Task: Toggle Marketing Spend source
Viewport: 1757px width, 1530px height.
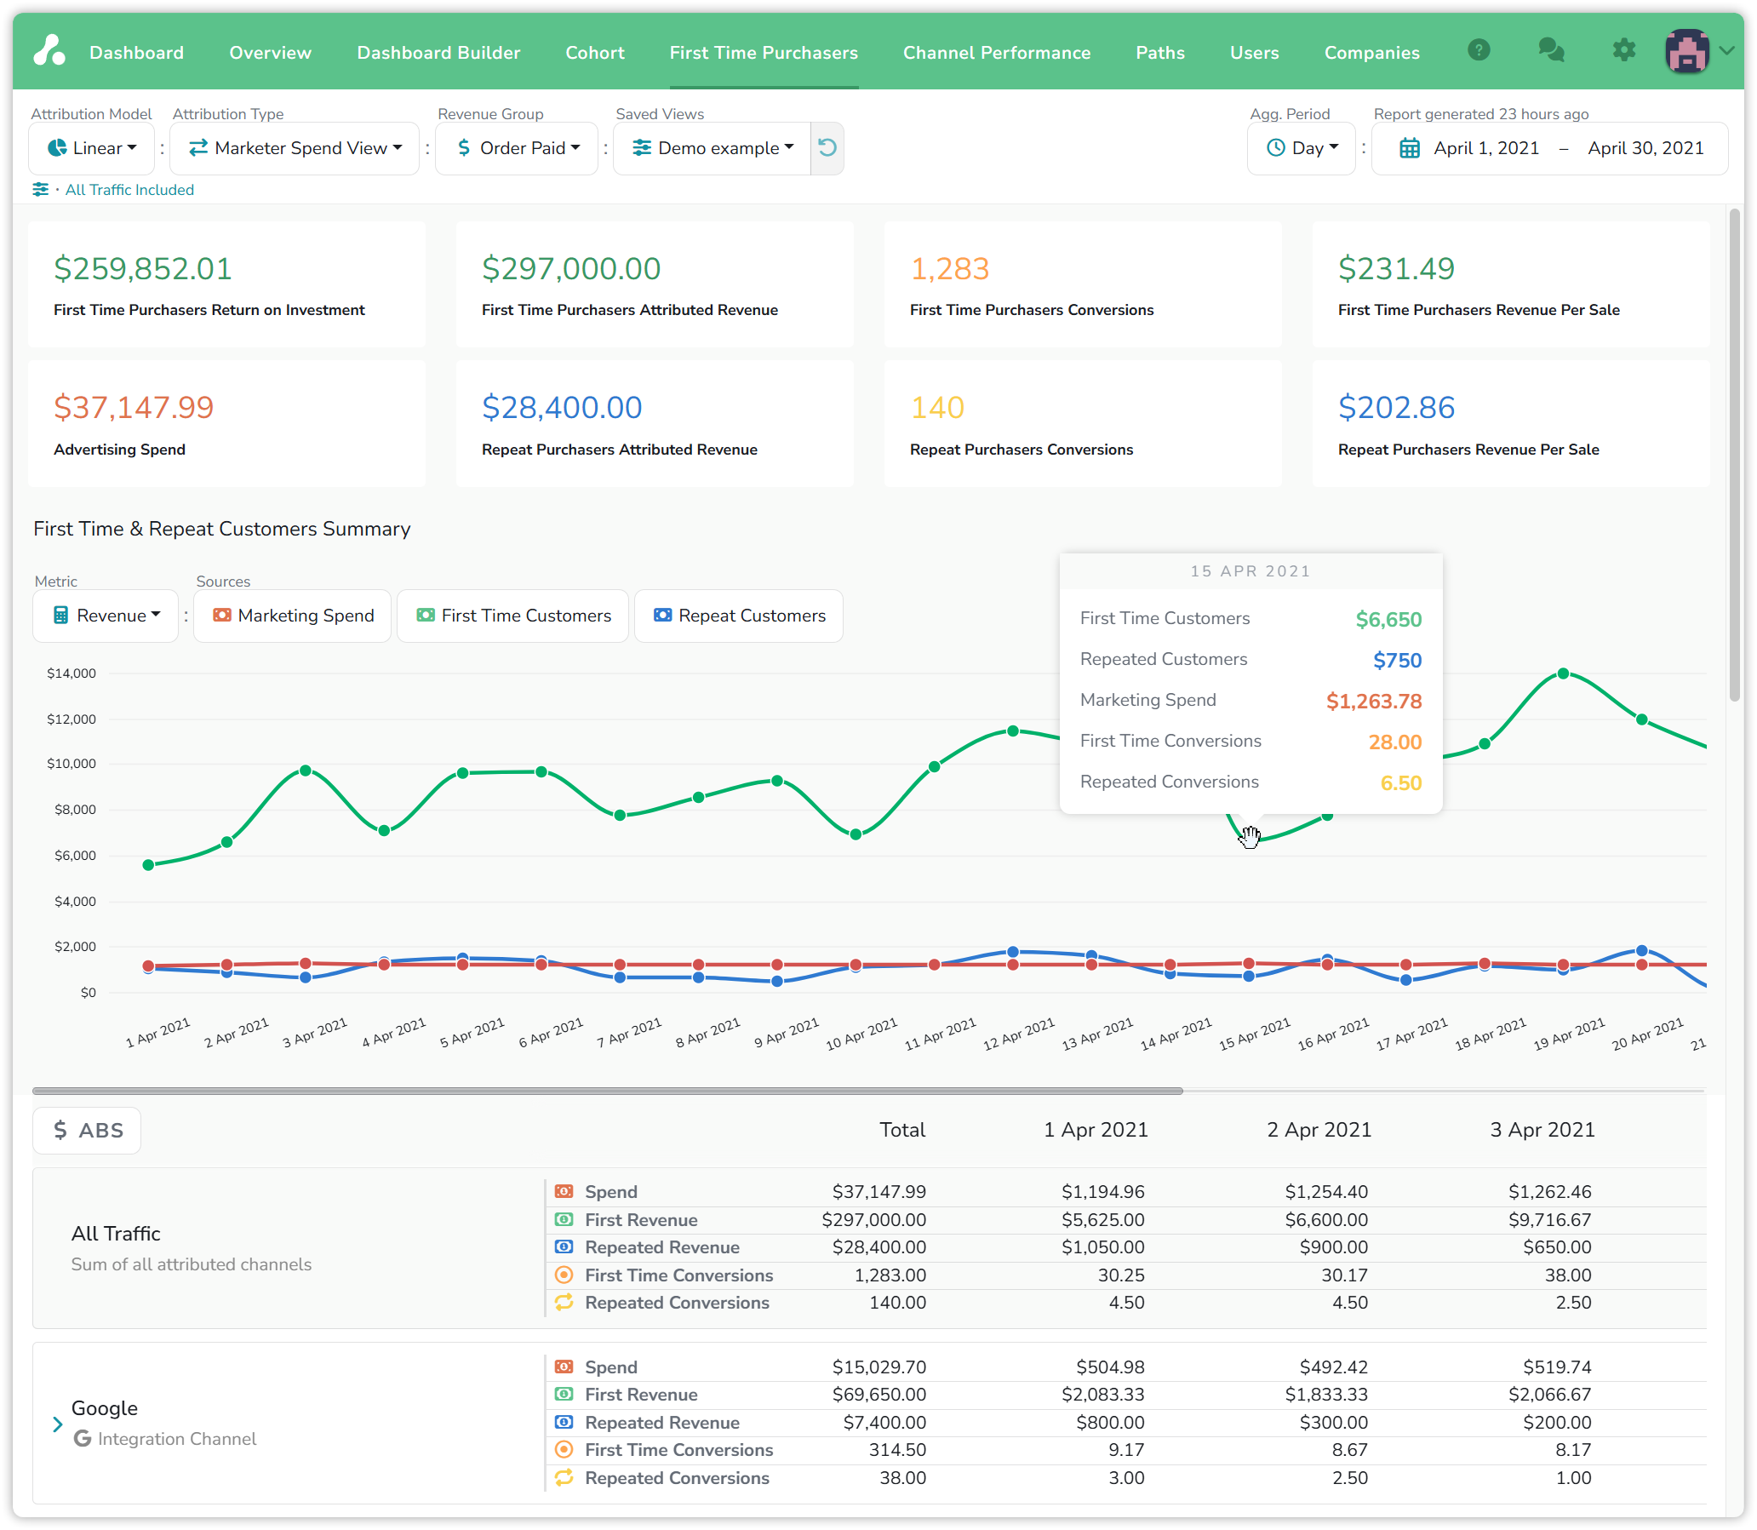Action: point(293,616)
